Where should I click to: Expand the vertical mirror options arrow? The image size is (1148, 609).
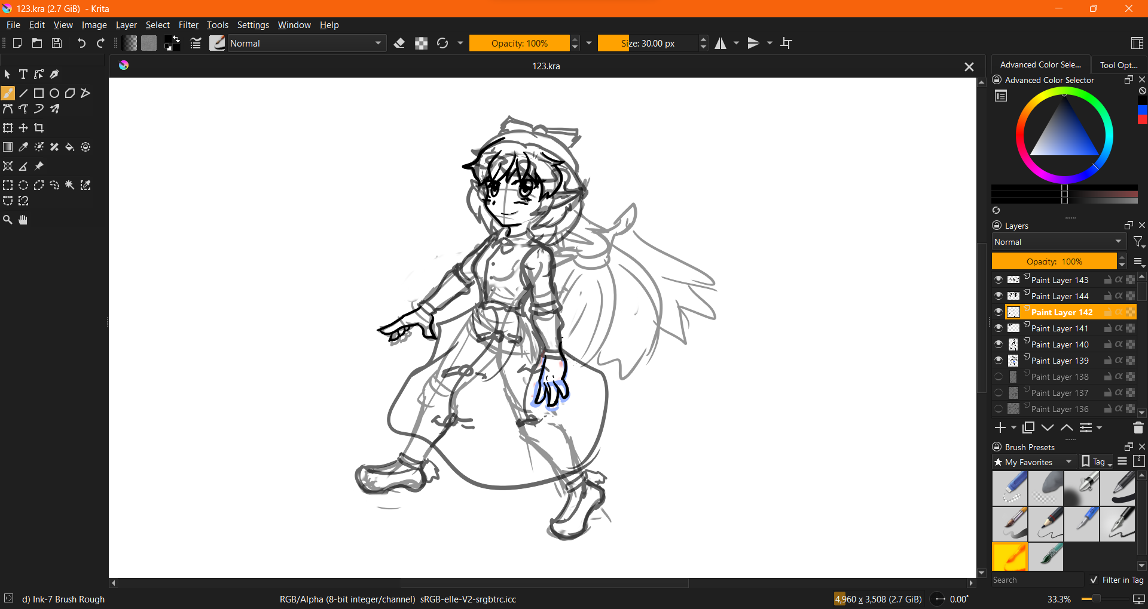770,43
